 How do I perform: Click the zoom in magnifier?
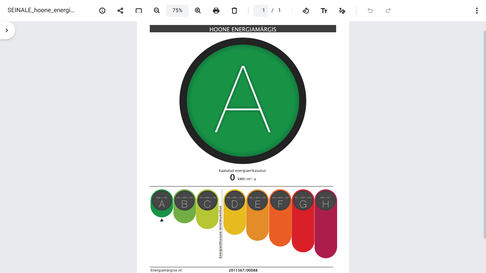click(x=198, y=11)
